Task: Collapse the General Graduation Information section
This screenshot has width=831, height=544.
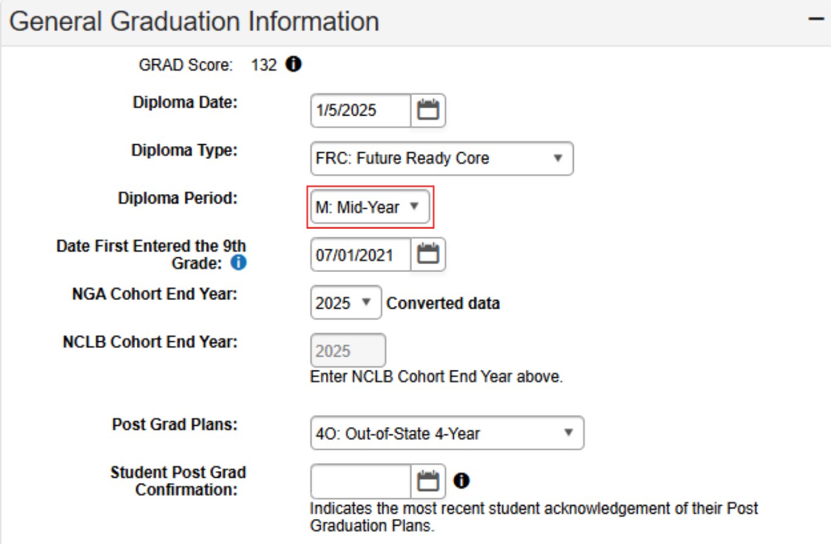Action: [815, 19]
